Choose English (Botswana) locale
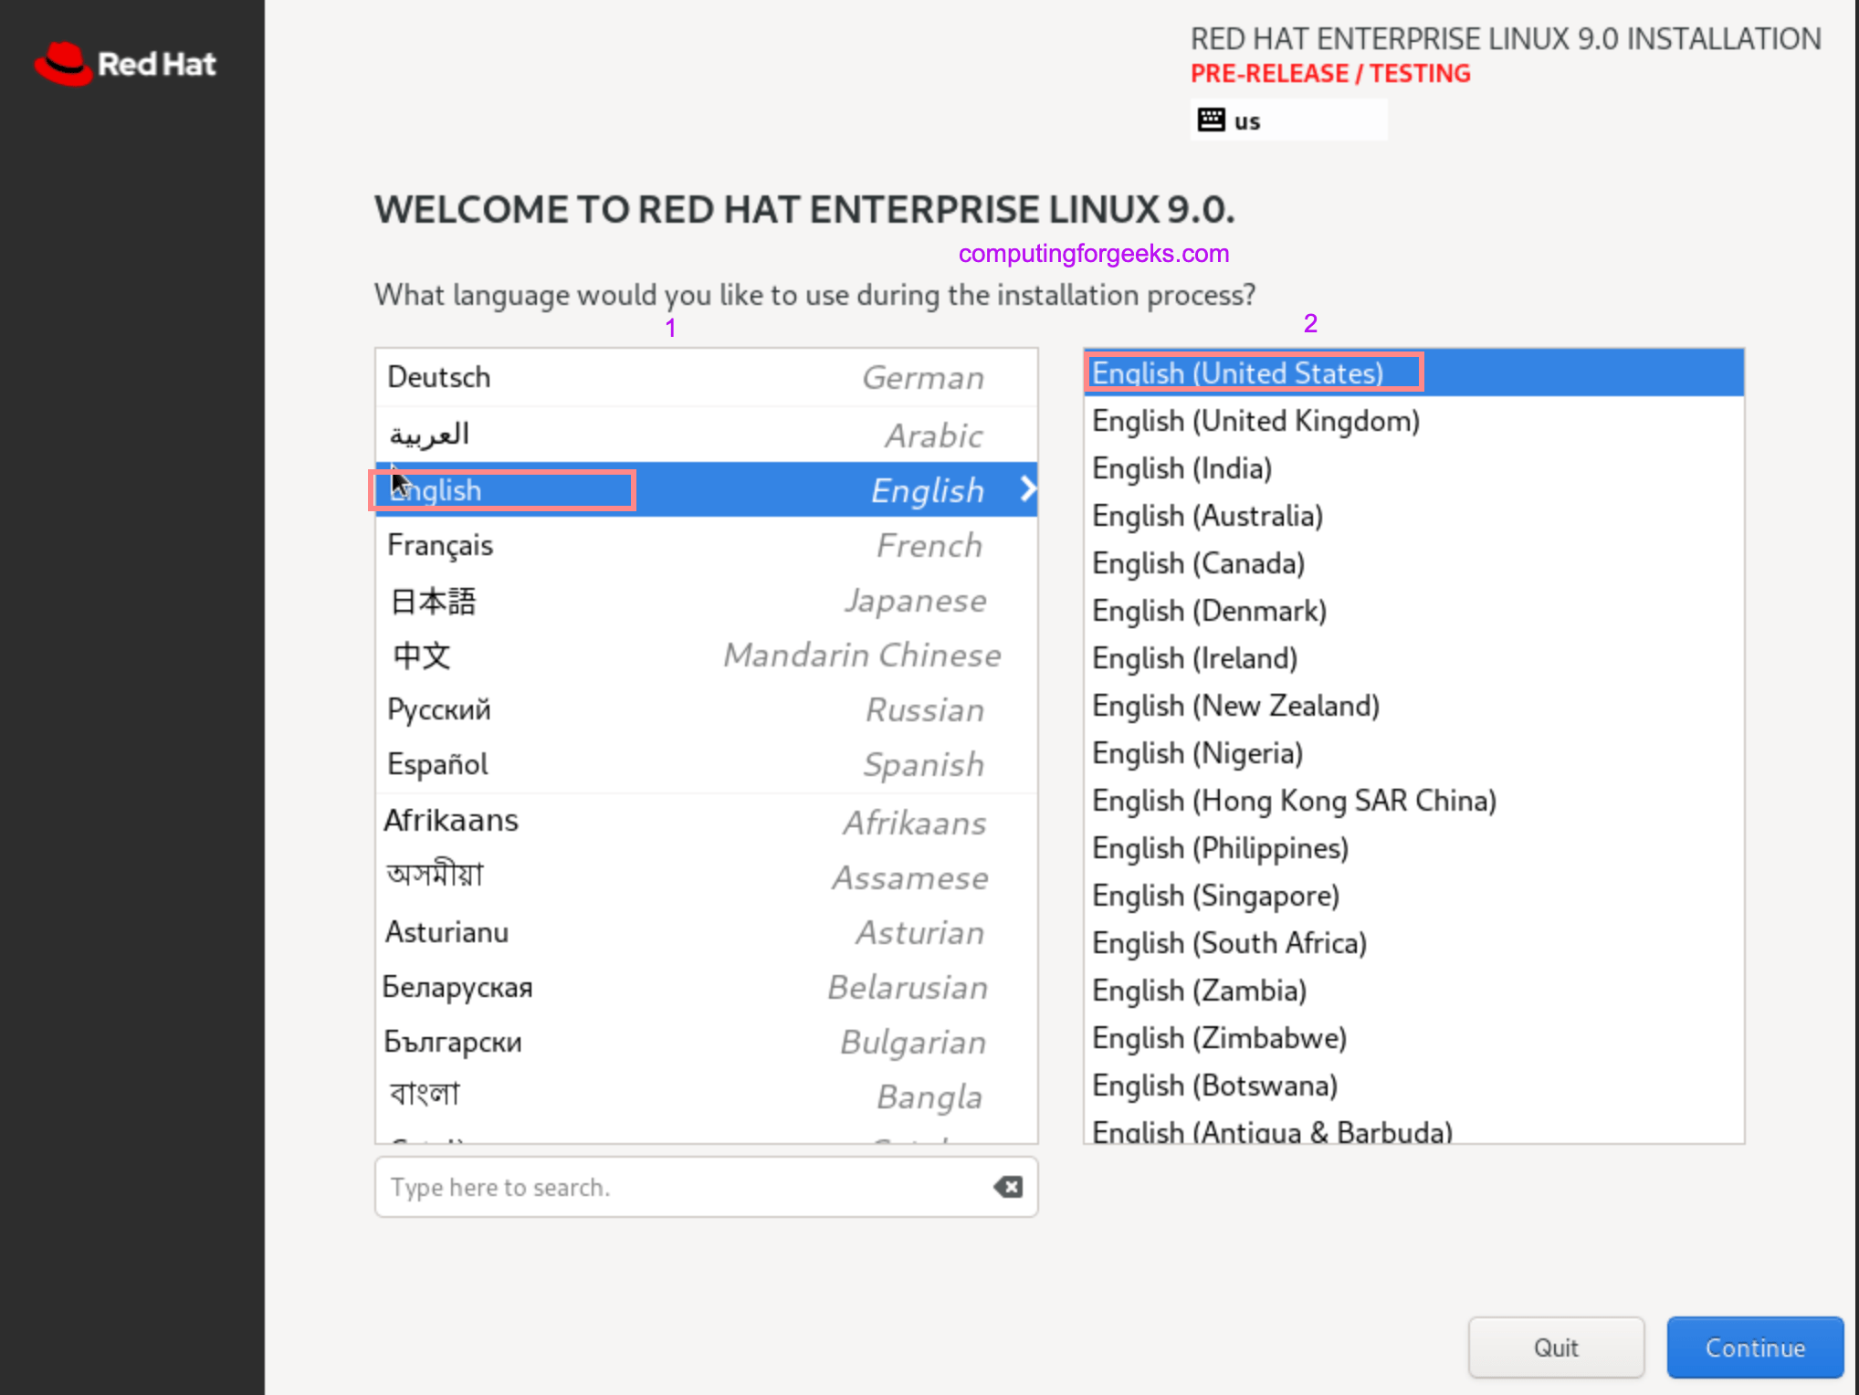Viewport: 1859px width, 1395px height. pos(1413,1086)
